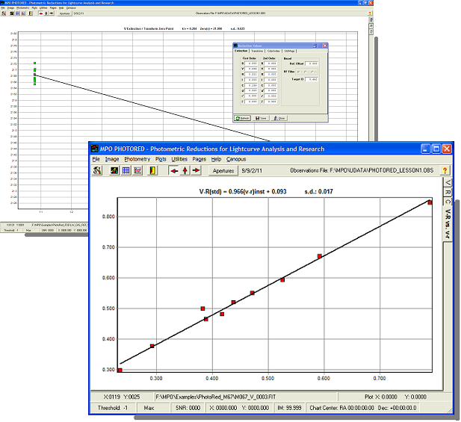Click the SNR: 0000 status cell

(x=188, y=408)
